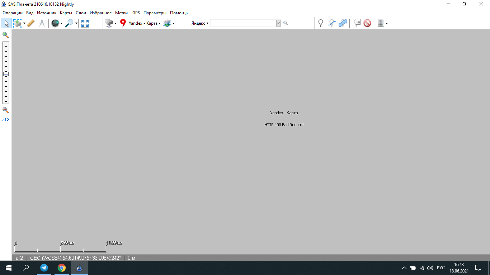Open the compass circle calculation tool

(x=42, y=23)
